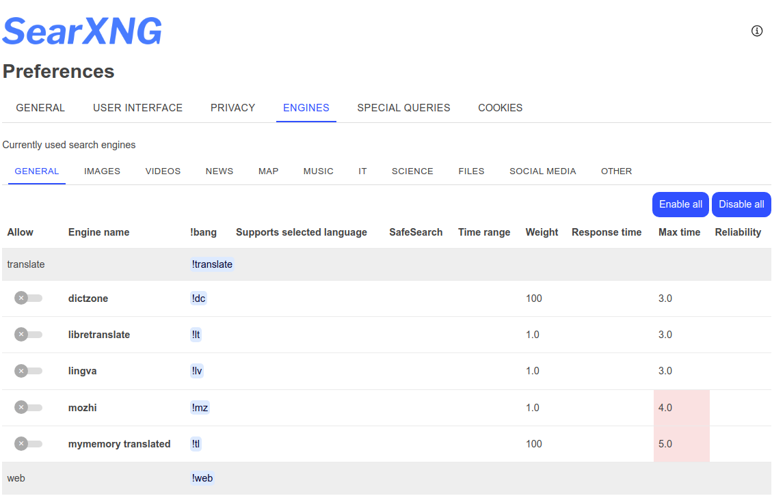Click the Response time column header

pyautogui.click(x=607, y=232)
